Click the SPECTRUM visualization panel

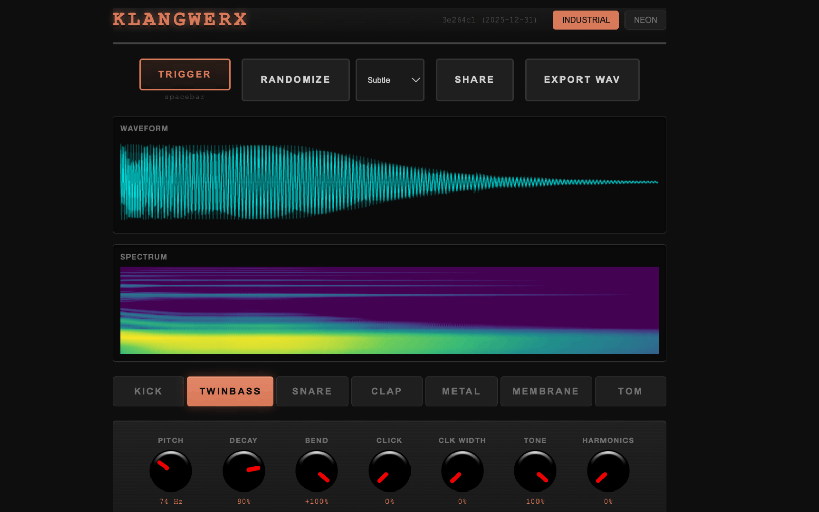tap(389, 307)
